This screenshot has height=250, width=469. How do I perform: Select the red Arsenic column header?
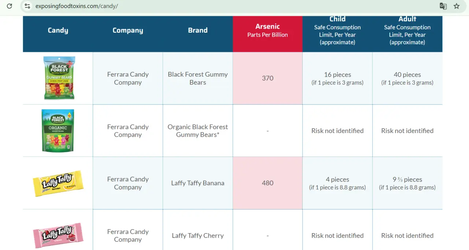[267, 30]
